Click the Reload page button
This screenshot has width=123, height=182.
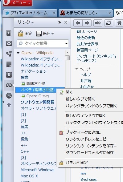pos(109,23)
